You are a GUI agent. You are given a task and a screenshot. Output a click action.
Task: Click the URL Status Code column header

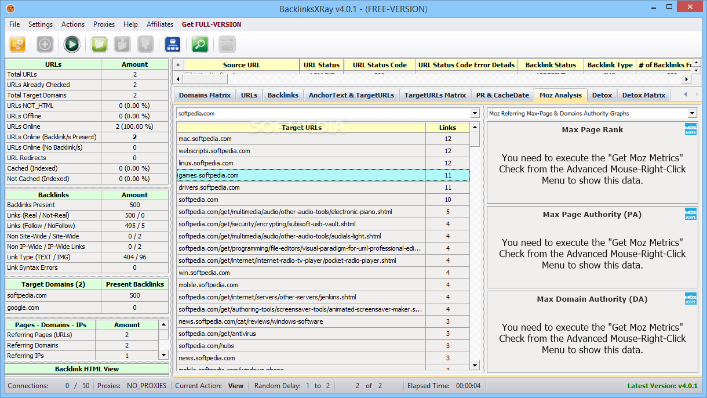coord(380,65)
